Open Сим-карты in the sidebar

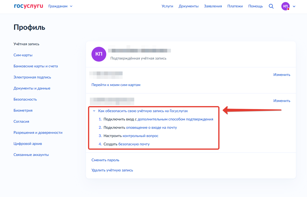(x=23, y=55)
